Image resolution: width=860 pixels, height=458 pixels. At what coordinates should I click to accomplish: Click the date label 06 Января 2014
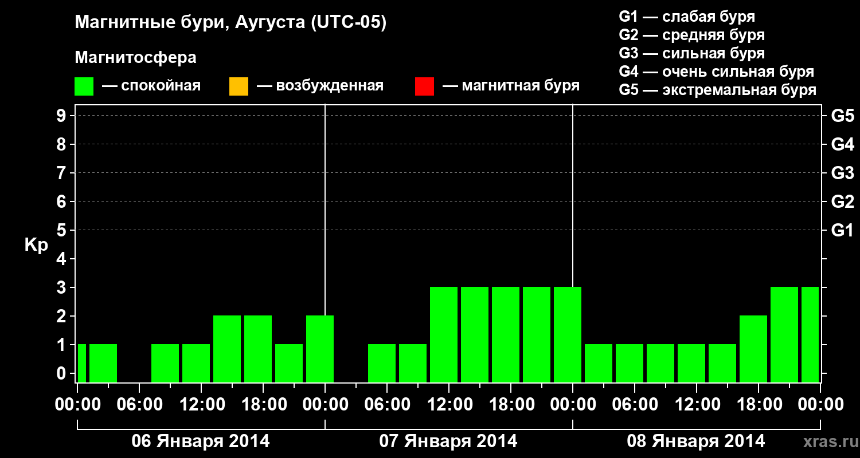[201, 441]
